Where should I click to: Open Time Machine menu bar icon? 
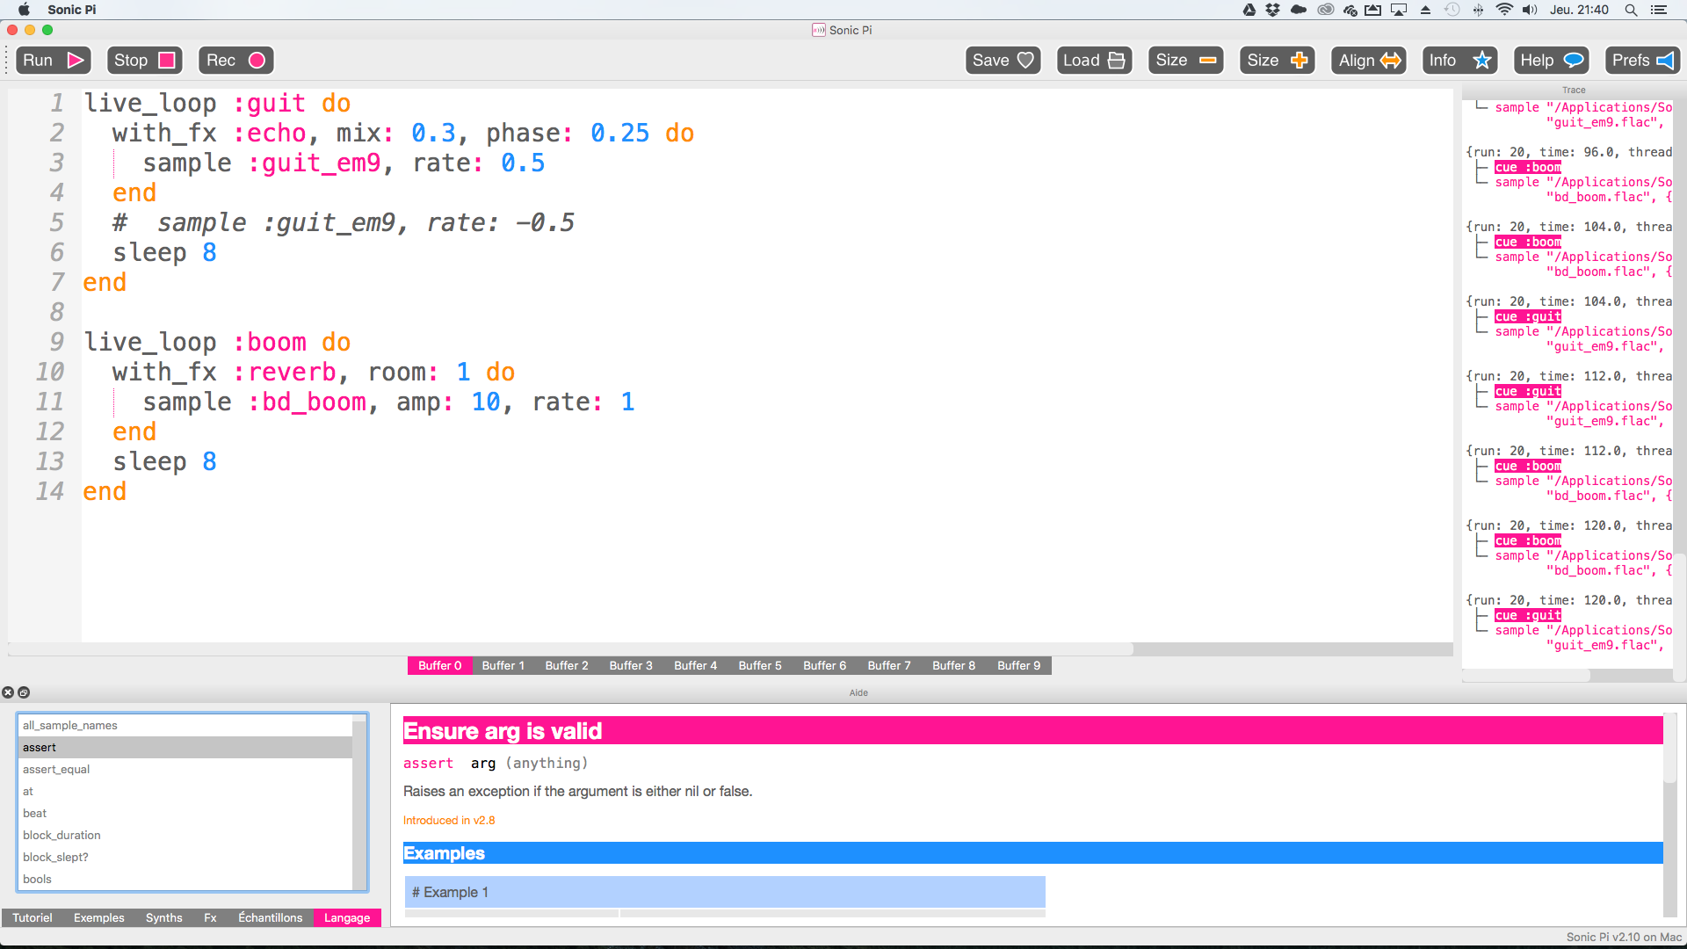point(1452,10)
